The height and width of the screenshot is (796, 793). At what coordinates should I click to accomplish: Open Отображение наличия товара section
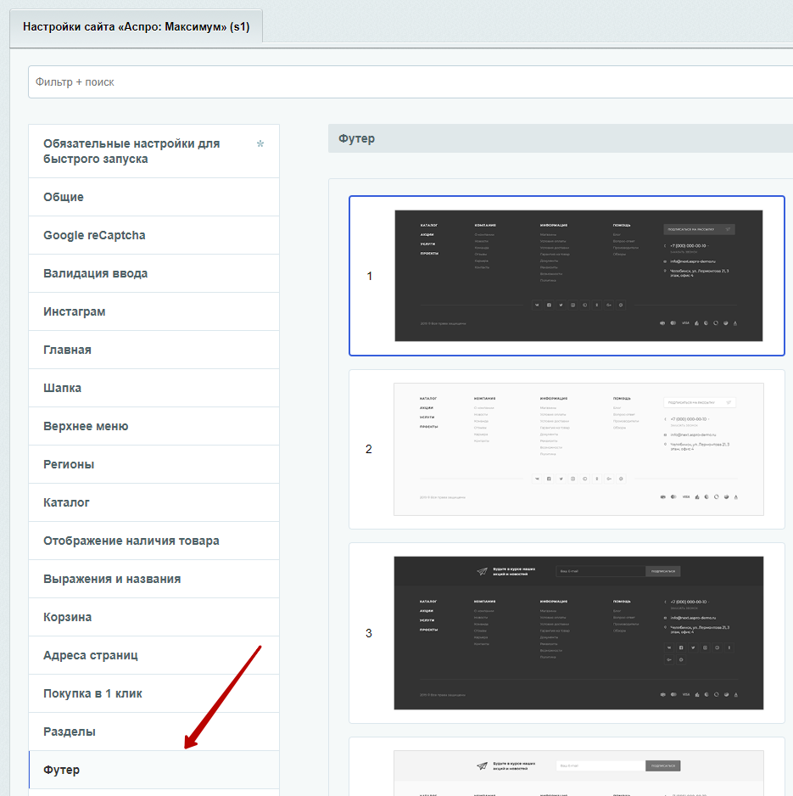[154, 541]
